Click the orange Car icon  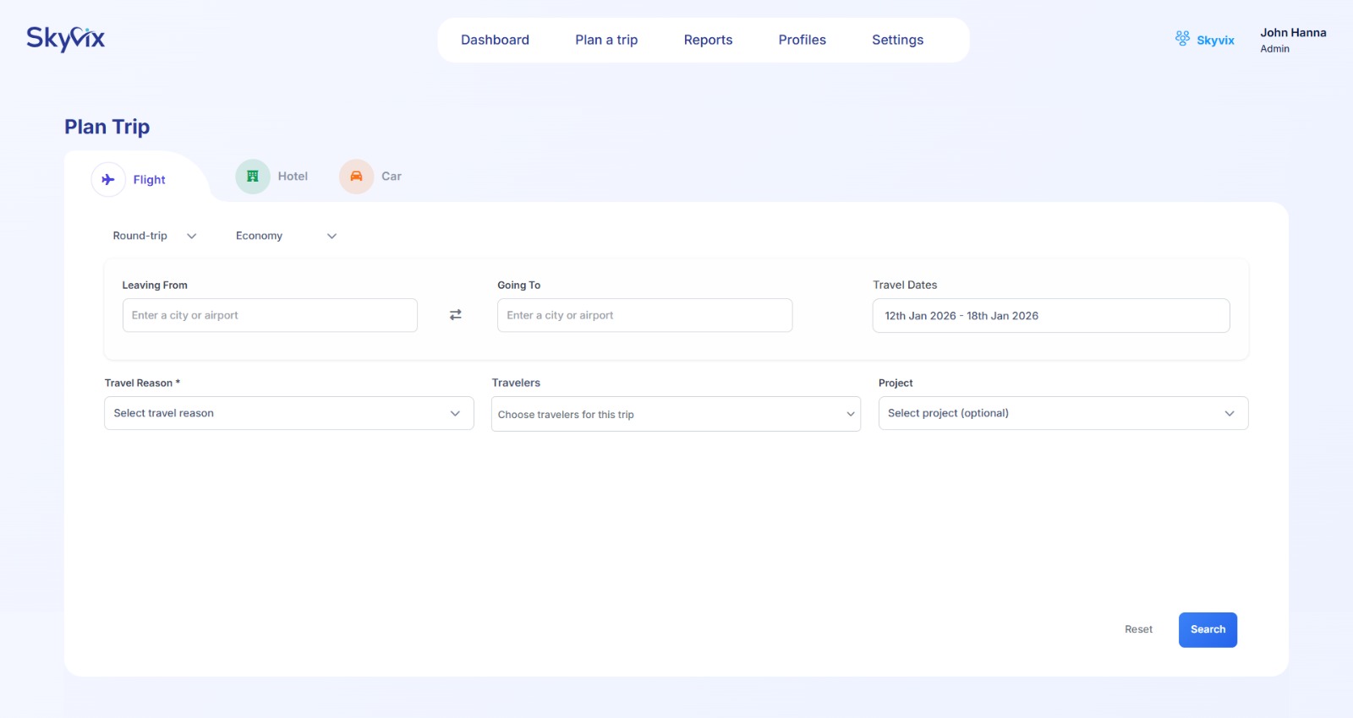(x=356, y=177)
